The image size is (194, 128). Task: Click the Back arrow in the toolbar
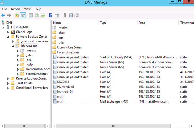click(x=3, y=15)
